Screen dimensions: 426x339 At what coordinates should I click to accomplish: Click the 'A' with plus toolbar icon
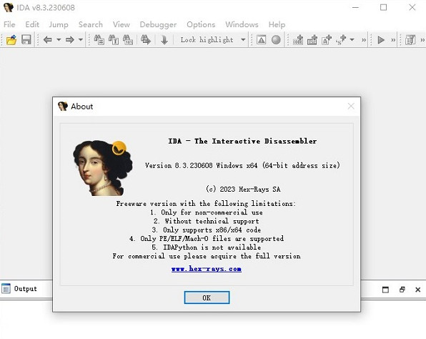327,40
